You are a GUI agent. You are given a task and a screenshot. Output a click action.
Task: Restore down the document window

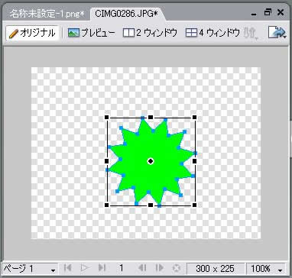point(268,12)
